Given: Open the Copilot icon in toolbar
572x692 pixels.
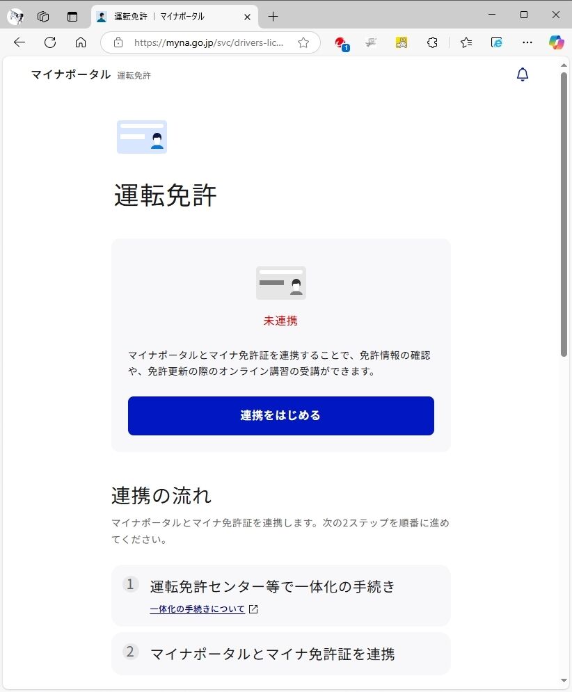Looking at the screenshot, I should (x=556, y=42).
